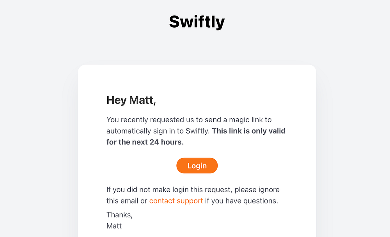This screenshot has width=390, height=237.
Task: Click the Swiftly logo heading
Action: (x=197, y=22)
